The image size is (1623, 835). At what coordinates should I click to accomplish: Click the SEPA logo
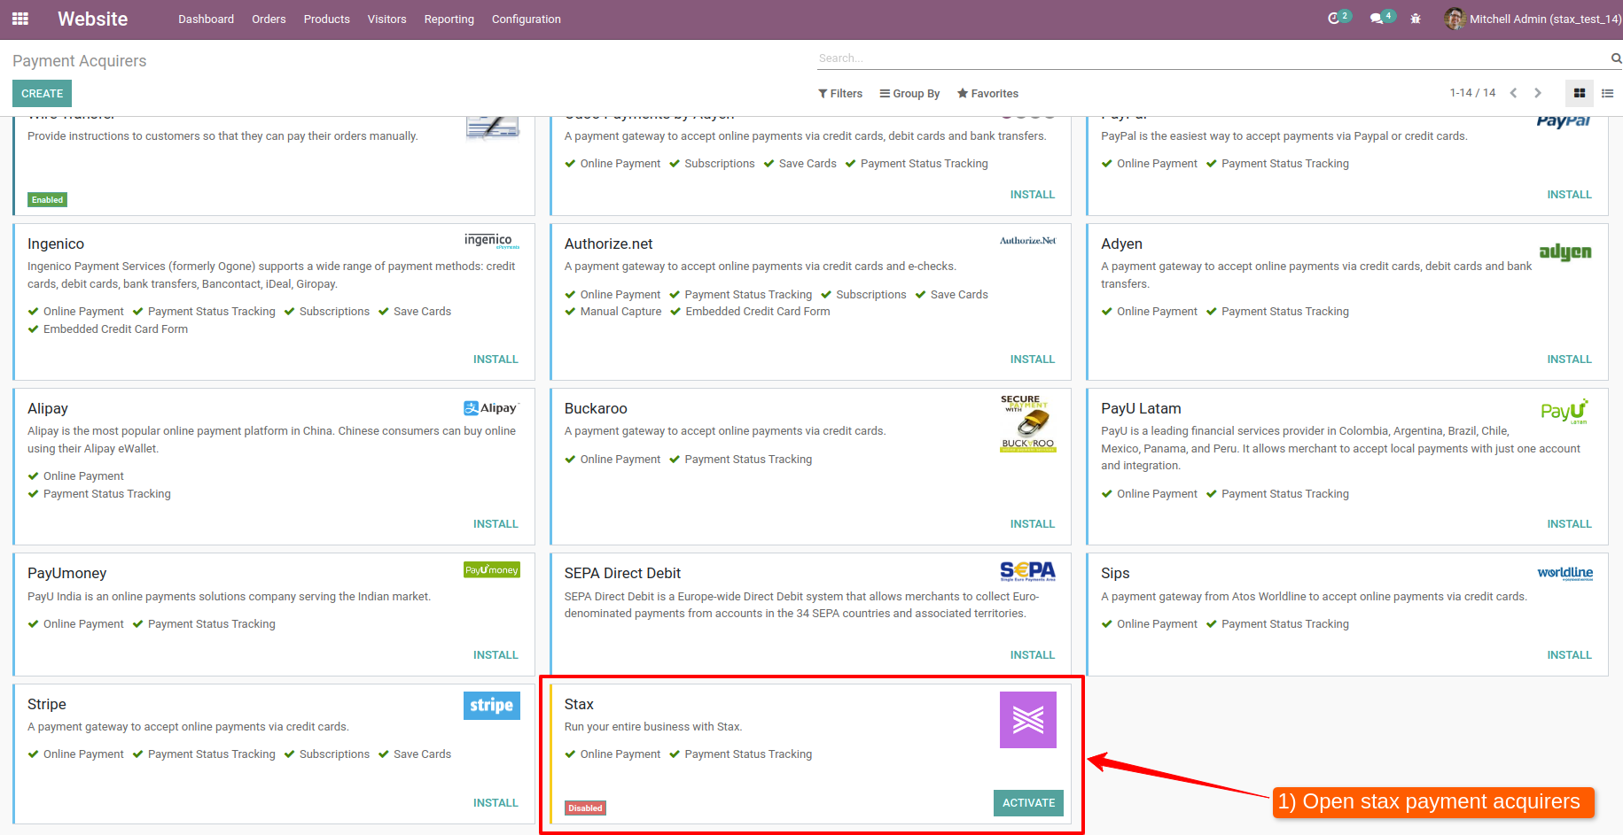[1028, 571]
